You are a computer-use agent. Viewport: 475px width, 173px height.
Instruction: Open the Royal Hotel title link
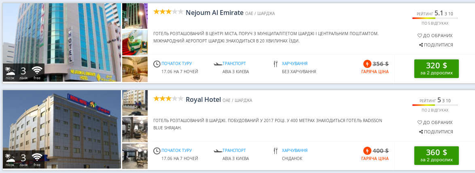[203, 99]
